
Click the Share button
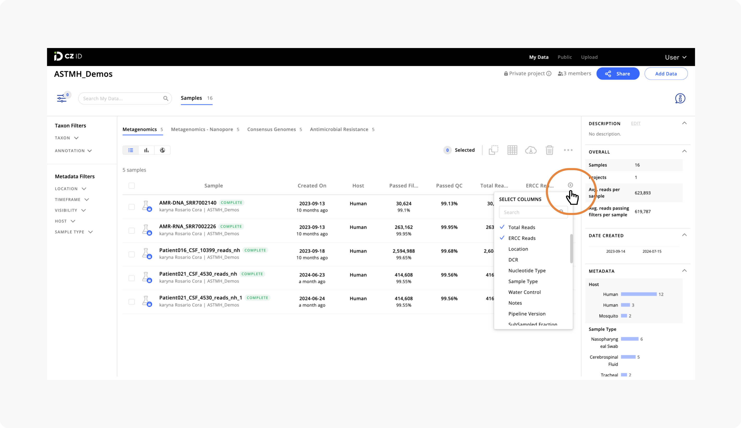point(618,74)
